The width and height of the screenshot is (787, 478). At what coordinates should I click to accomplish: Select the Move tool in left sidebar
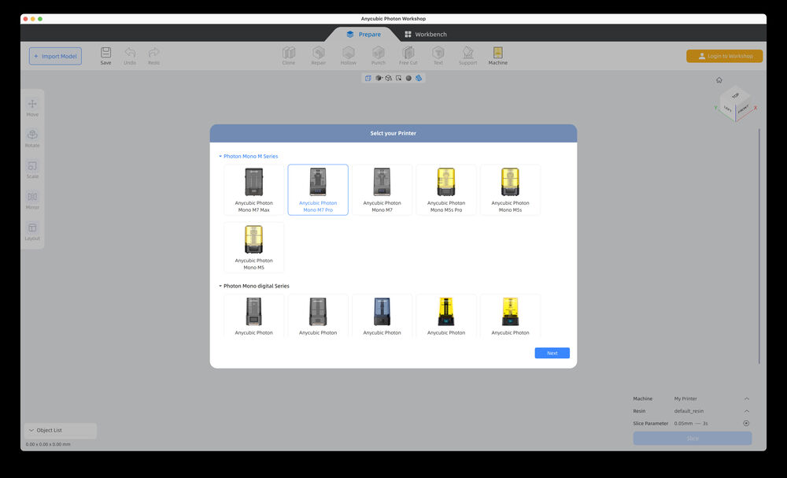pyautogui.click(x=32, y=108)
